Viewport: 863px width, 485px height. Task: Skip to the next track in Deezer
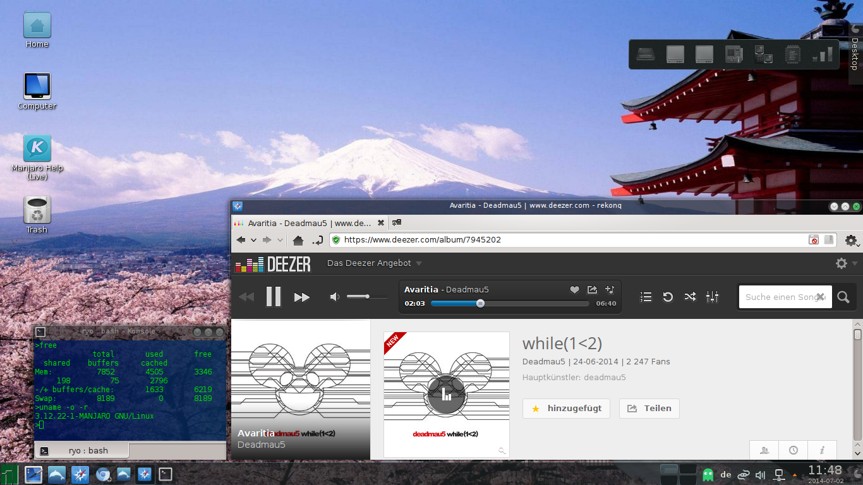point(302,297)
